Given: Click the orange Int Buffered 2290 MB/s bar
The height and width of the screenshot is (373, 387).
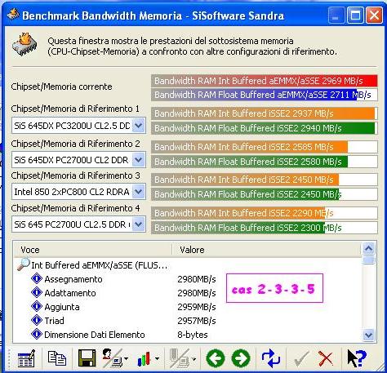Looking at the screenshot, I should [265, 213].
